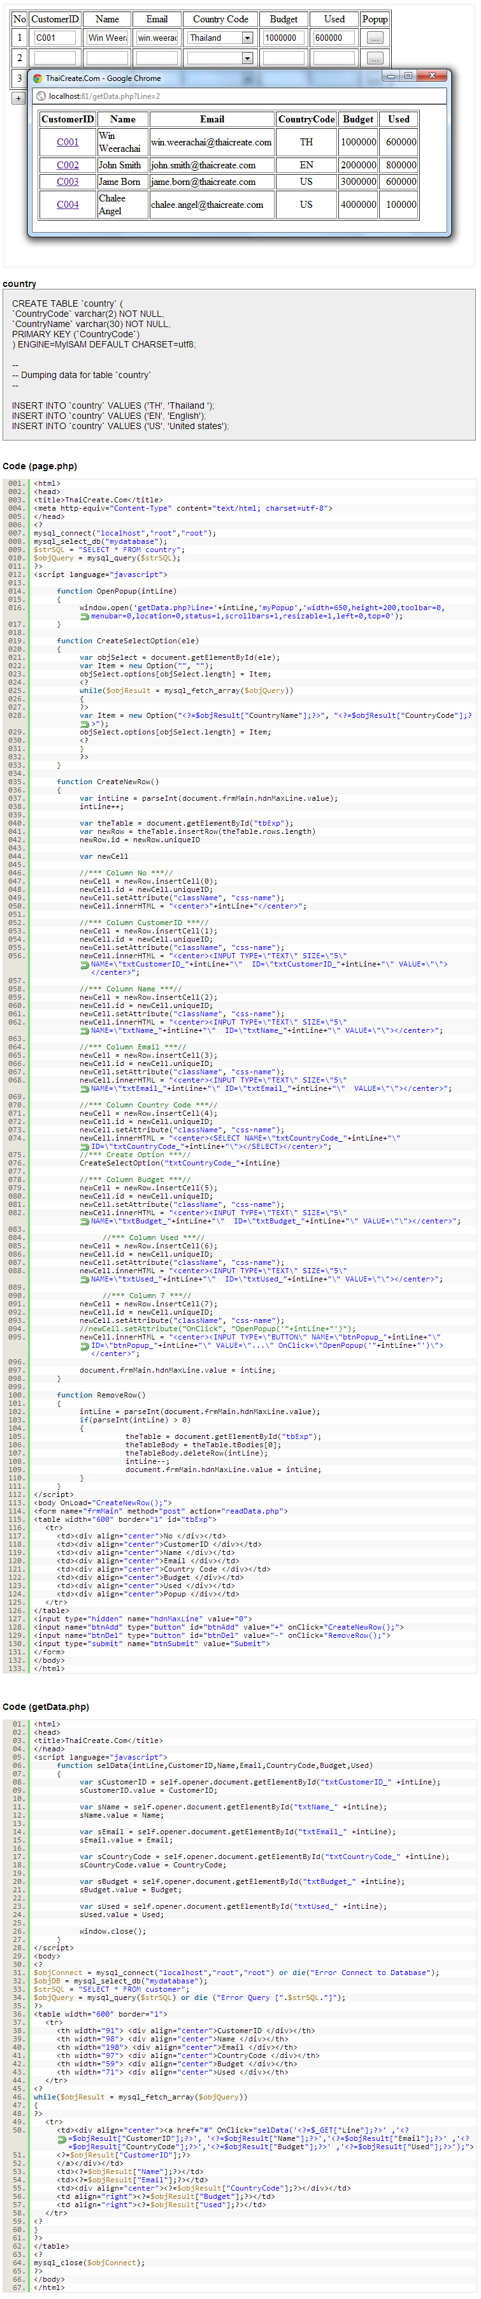
Task: Click the "mysql_close($objConnect);" code line
Action: click(x=89, y=2263)
